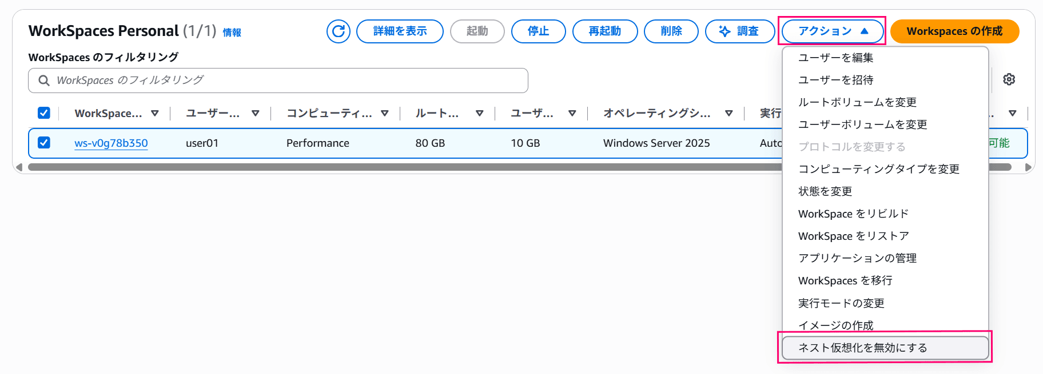
Task: Click the 削除 button
Action: click(671, 31)
